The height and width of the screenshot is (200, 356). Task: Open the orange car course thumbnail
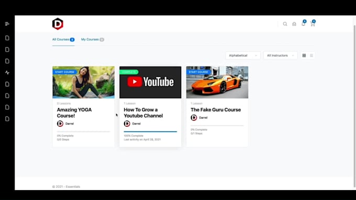point(217,83)
